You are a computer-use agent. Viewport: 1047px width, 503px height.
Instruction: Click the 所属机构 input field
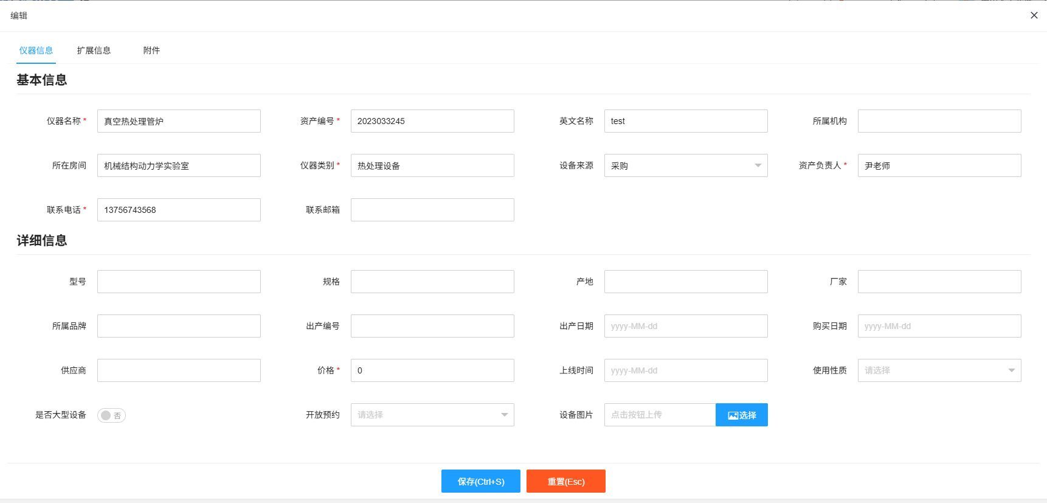[x=939, y=121]
